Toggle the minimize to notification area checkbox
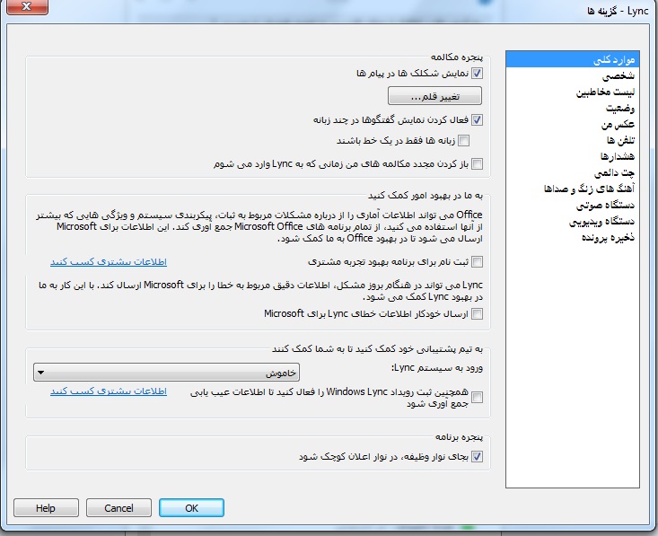This screenshot has height=536, width=658. pyautogui.click(x=477, y=457)
